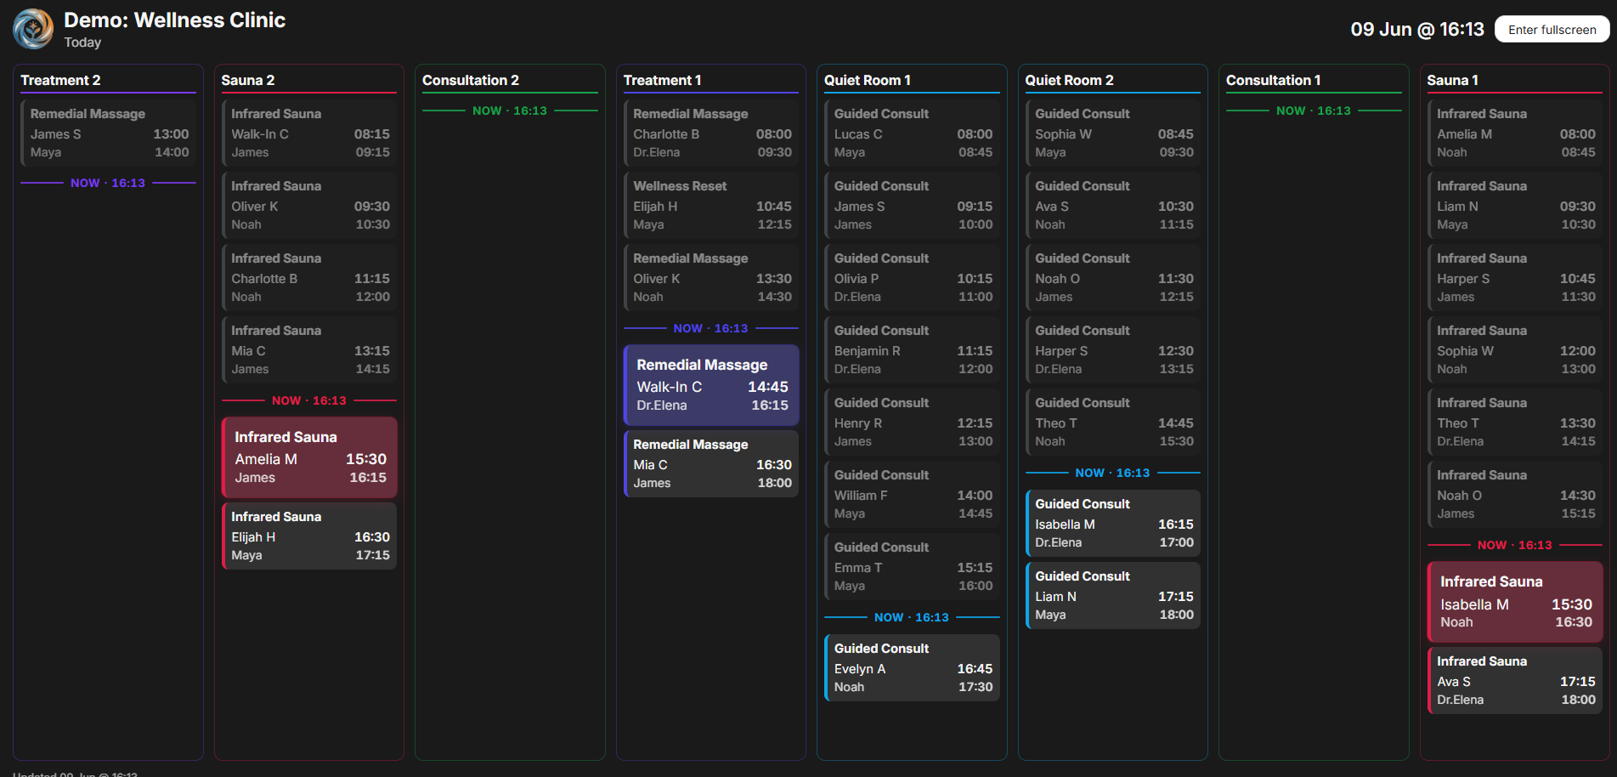The height and width of the screenshot is (777, 1617).
Task: Click the Wellness Clinic logo icon
Action: tap(33, 29)
